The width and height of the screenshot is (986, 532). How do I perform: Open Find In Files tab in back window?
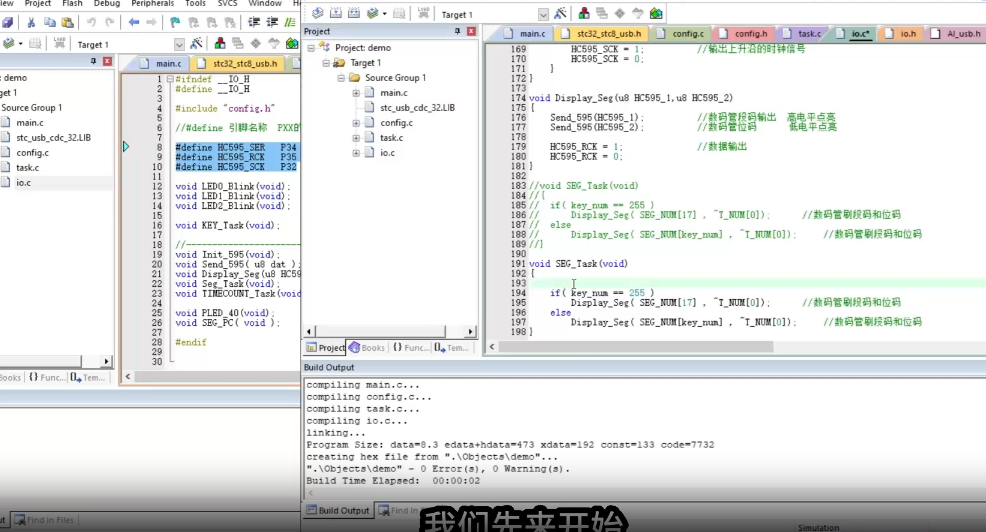tap(44, 520)
